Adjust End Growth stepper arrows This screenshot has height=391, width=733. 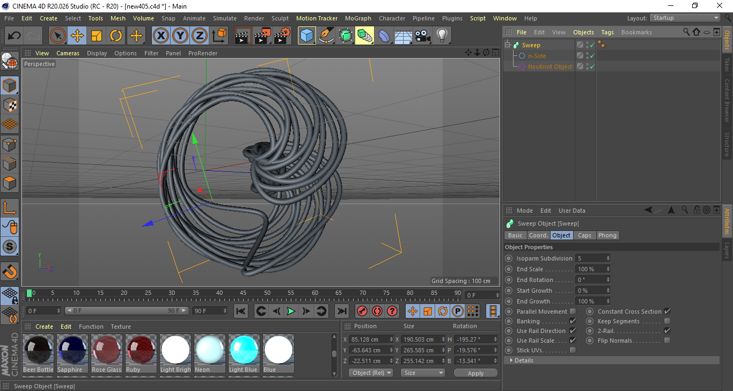pyautogui.click(x=608, y=301)
